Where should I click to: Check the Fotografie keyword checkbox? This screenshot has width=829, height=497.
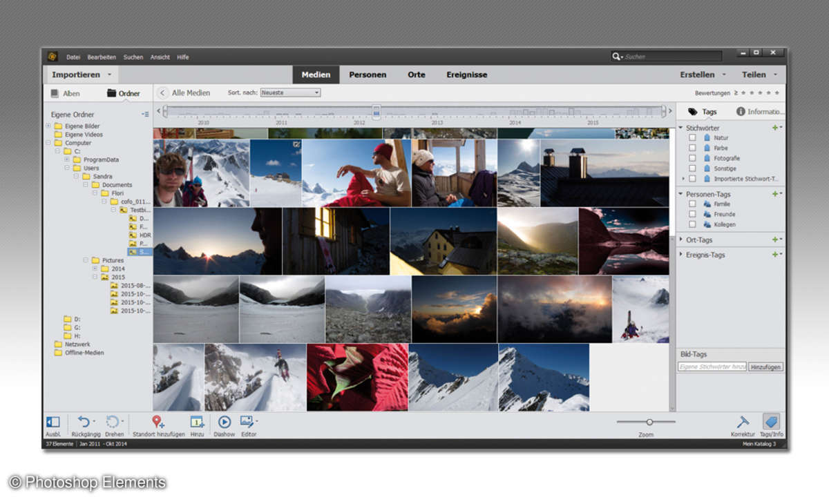click(692, 158)
